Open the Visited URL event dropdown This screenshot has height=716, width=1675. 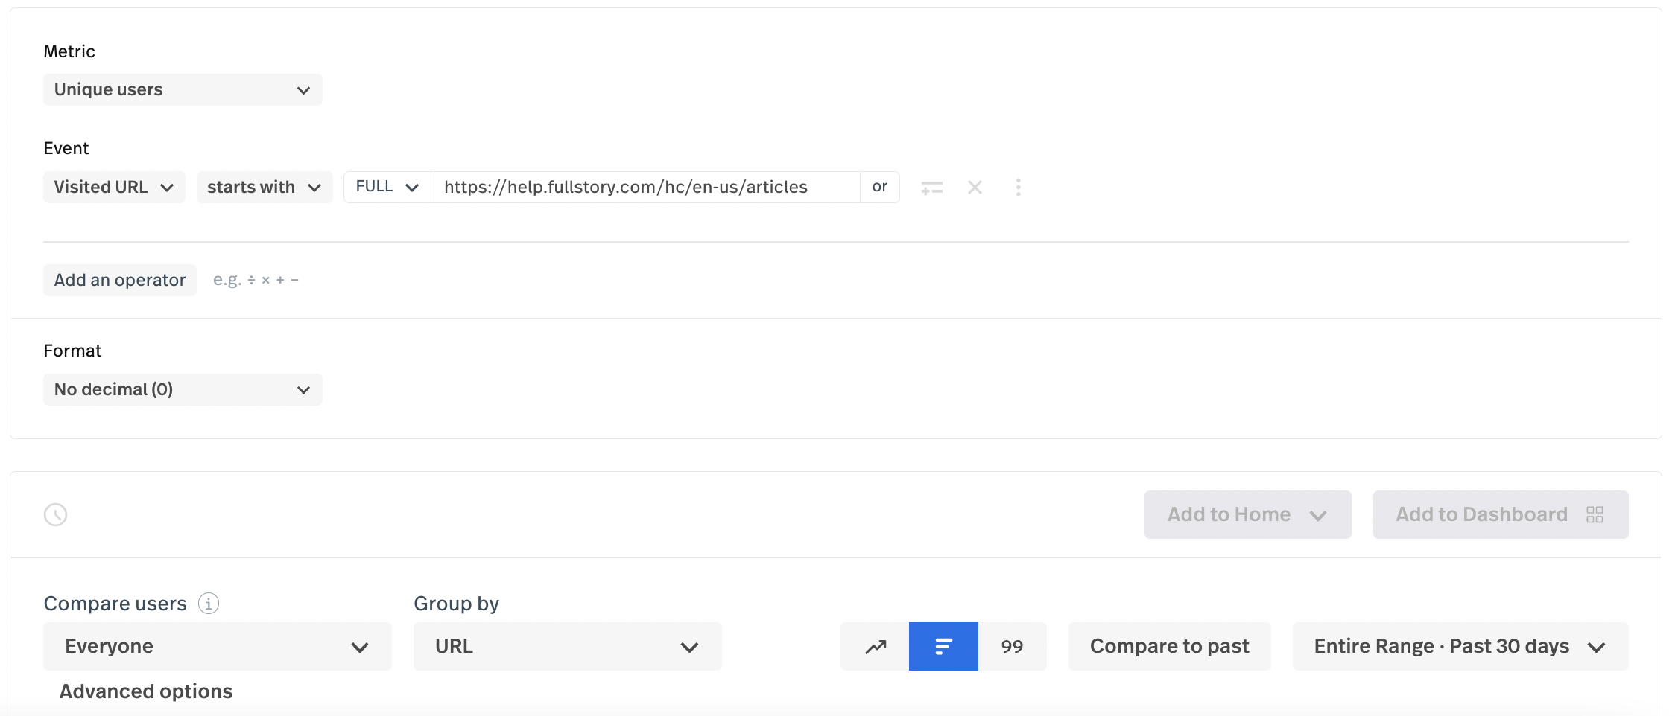click(x=114, y=188)
